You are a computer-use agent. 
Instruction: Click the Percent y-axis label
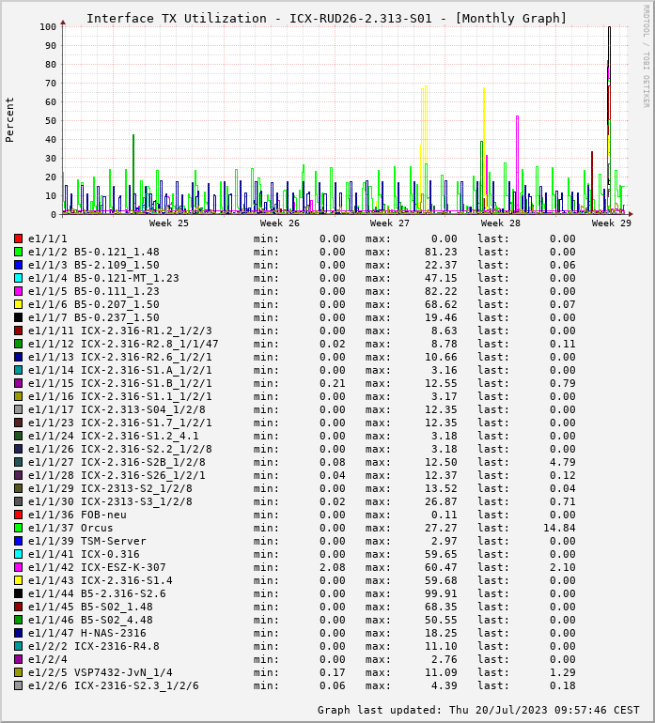point(10,119)
